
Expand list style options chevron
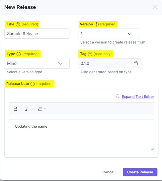pos(45,109)
